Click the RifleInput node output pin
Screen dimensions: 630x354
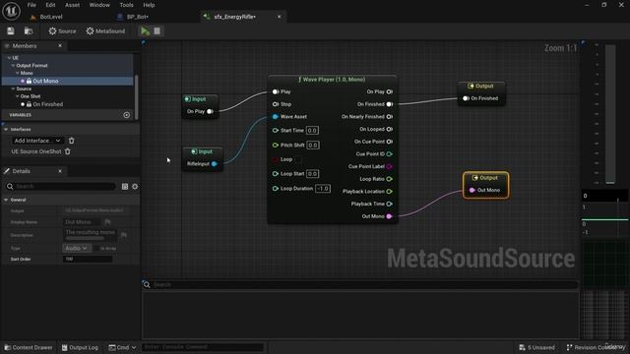215,164
